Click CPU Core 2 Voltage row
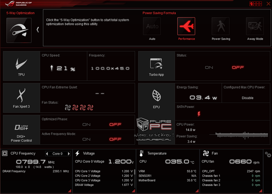 (104, 176)
